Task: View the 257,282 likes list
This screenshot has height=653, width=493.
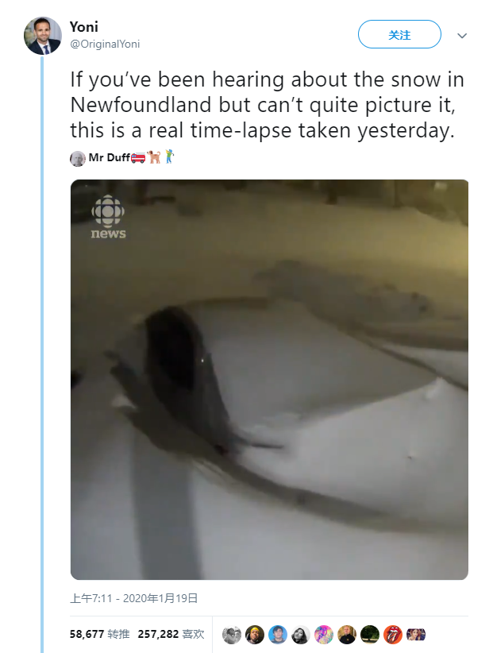Action: [x=171, y=634]
